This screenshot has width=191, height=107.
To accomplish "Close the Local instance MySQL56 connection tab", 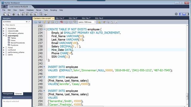I will pyautogui.click(x=30, y=7).
